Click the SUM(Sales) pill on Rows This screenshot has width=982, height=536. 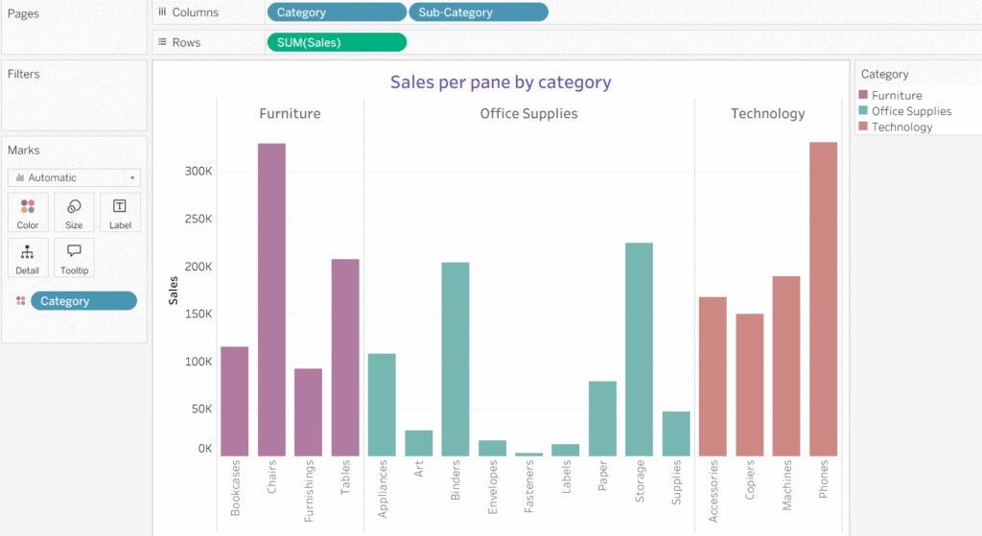(x=336, y=42)
